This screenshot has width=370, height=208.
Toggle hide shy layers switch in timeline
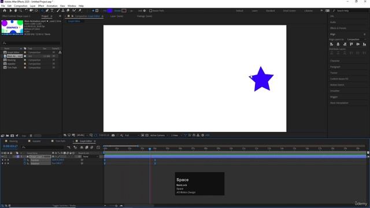(x=82, y=147)
